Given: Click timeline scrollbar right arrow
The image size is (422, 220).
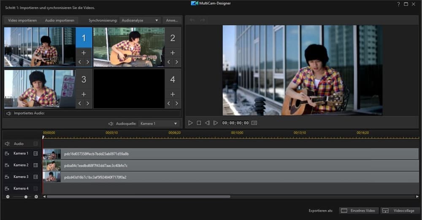Looking at the screenshot, I should click(417, 197).
